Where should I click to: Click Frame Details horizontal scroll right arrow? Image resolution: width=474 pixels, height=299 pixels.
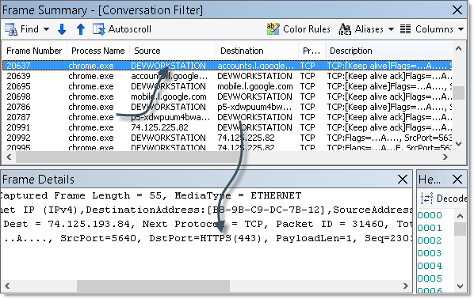pyautogui.click(x=406, y=286)
